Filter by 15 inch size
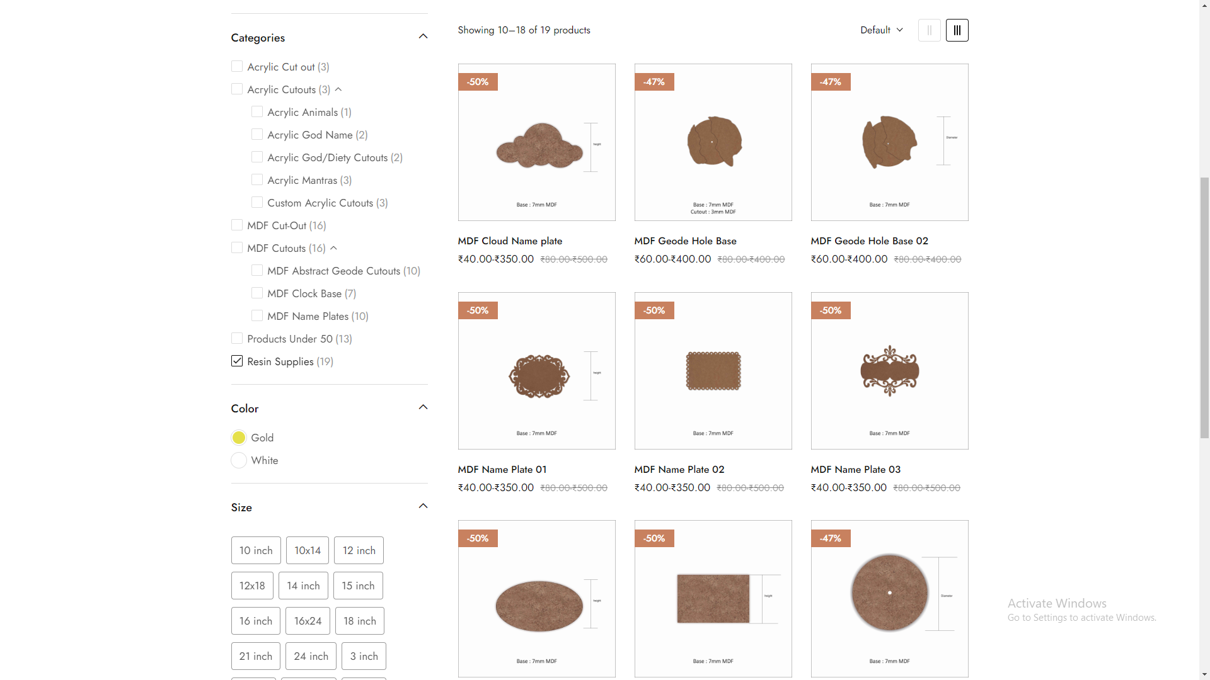The height and width of the screenshot is (680, 1210). tap(358, 586)
